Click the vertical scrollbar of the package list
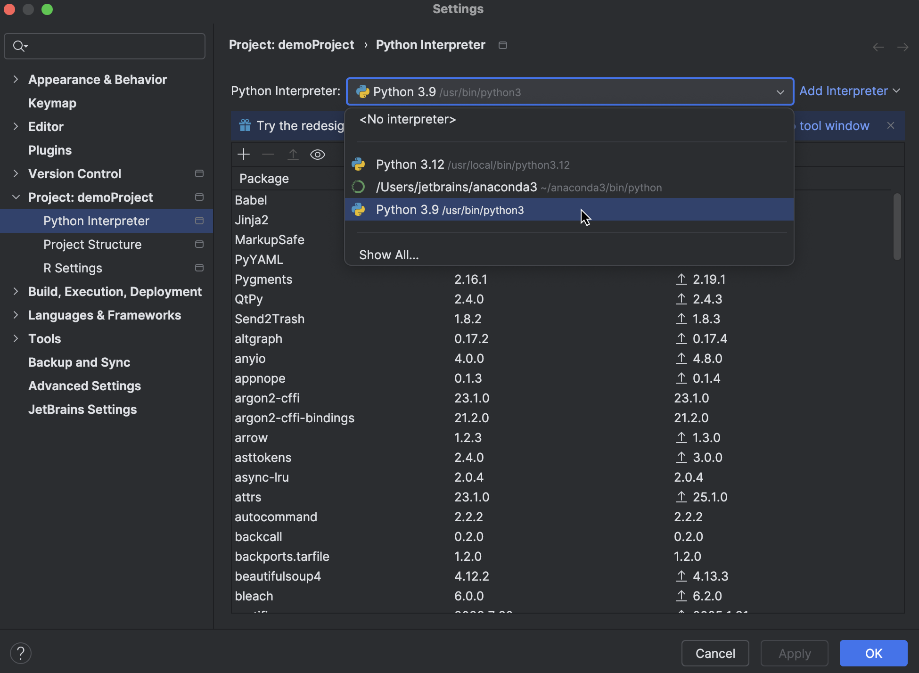919x673 pixels. point(897,226)
